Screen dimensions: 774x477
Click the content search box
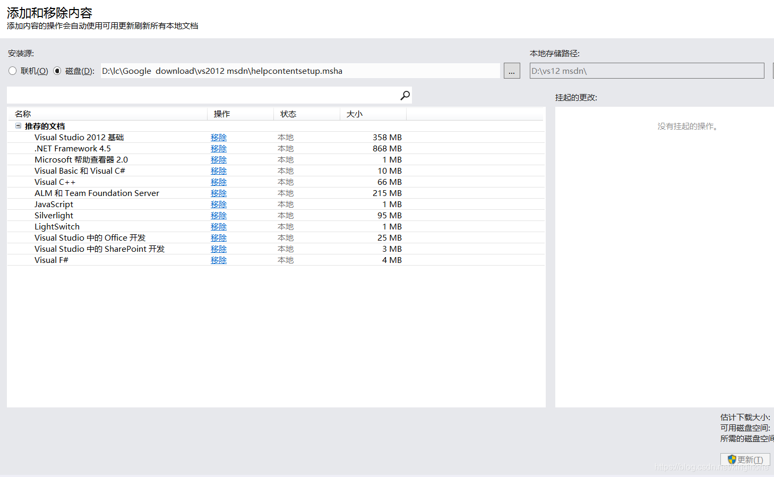(x=209, y=96)
